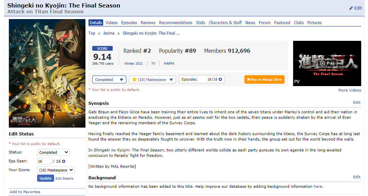Switch to the Videos tab

click(x=111, y=23)
